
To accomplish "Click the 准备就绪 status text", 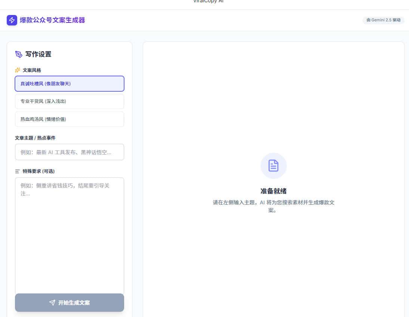I will [273, 191].
